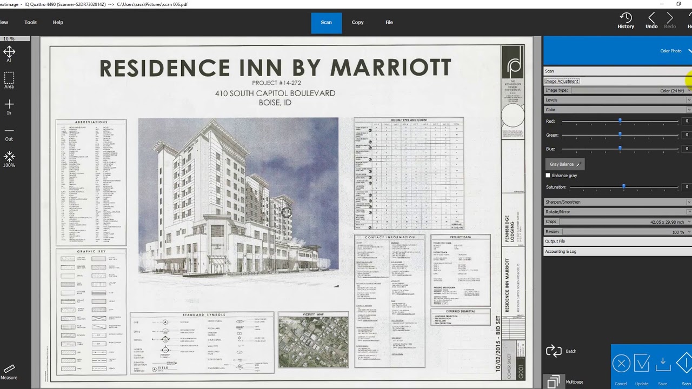The width and height of the screenshot is (692, 389).
Task: Enable the Enhance gray checkbox
Action: coord(548,176)
